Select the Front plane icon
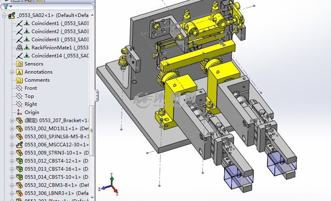Screen dimensions: 331x201 19,88
